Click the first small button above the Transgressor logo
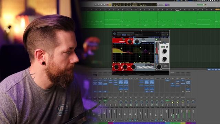The width and height of the screenshot is (220, 124). [x=146, y=65]
